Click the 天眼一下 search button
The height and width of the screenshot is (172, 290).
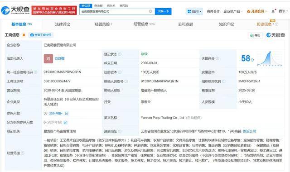click(163, 11)
